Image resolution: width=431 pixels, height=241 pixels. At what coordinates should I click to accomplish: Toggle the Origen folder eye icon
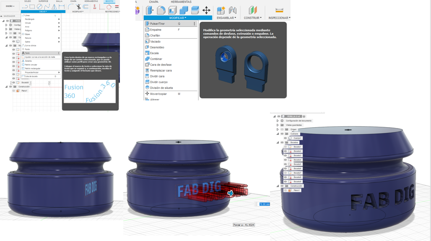282,129
